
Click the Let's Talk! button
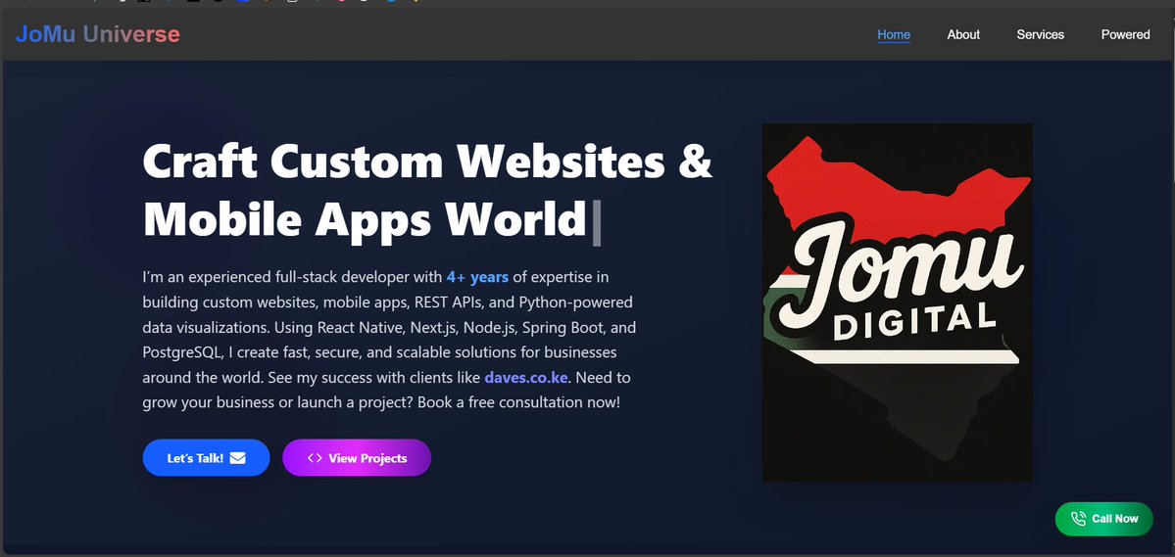206,457
